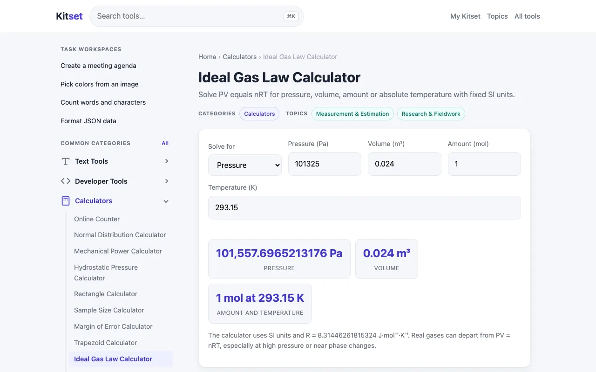Viewport: 596px width, 372px height.
Task: Click the Ideal Gas Law Calculator heading
Action: pos(279,77)
